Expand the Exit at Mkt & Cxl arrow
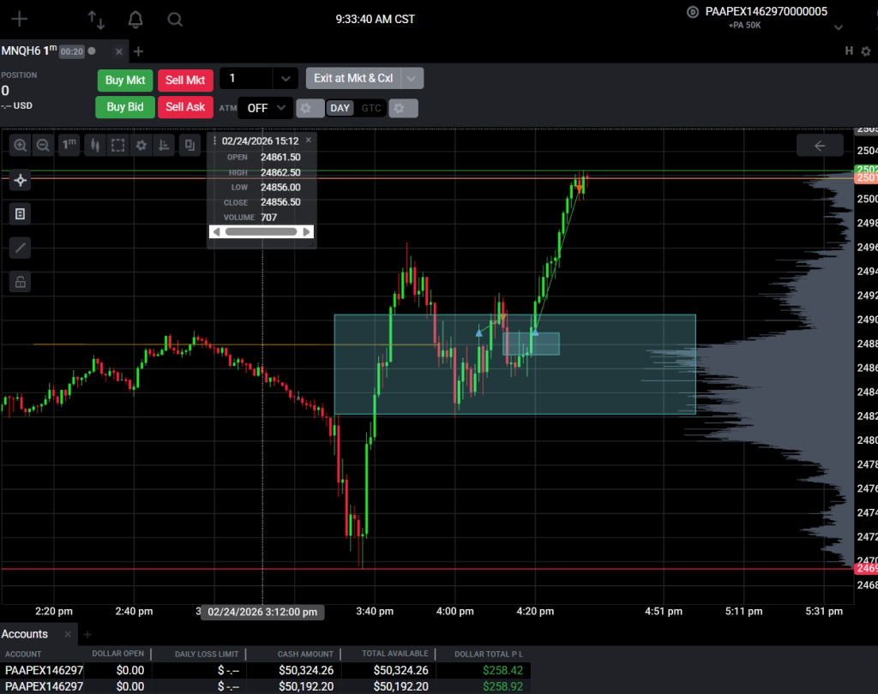This screenshot has width=878, height=694. 412,79
